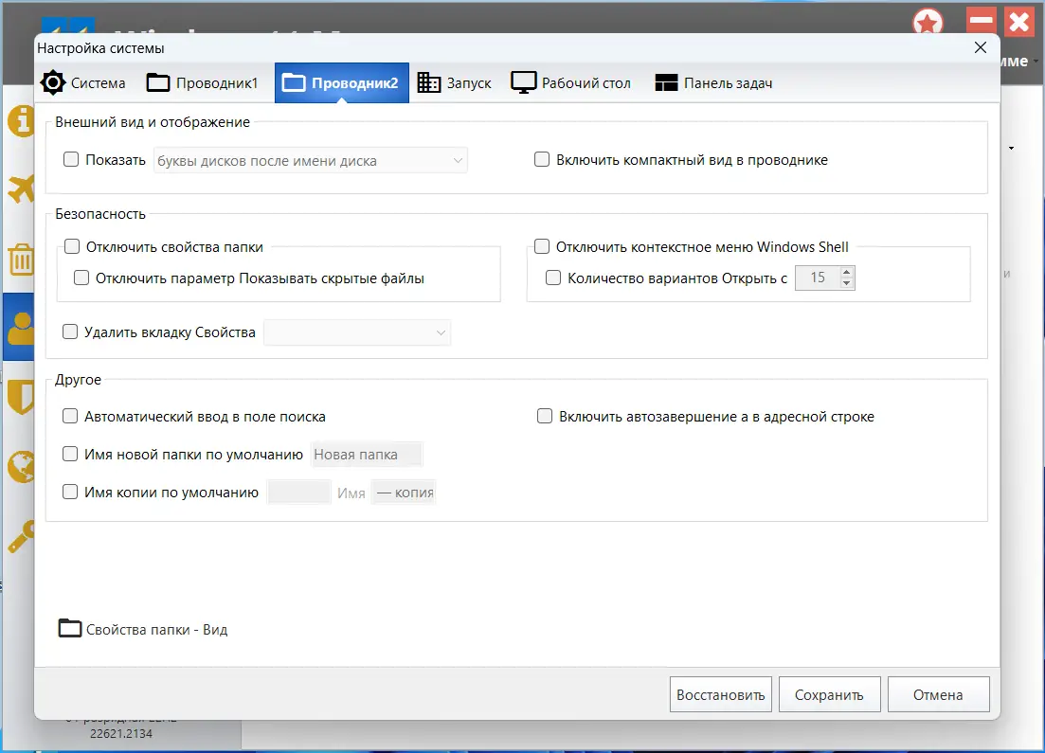This screenshot has height=753, width=1045.
Task: Enable Отключить контекстное меню Windows Shell
Action: pyautogui.click(x=542, y=246)
